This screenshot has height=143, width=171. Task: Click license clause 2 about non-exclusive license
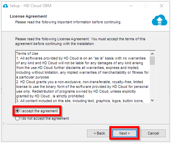(x=82, y=89)
